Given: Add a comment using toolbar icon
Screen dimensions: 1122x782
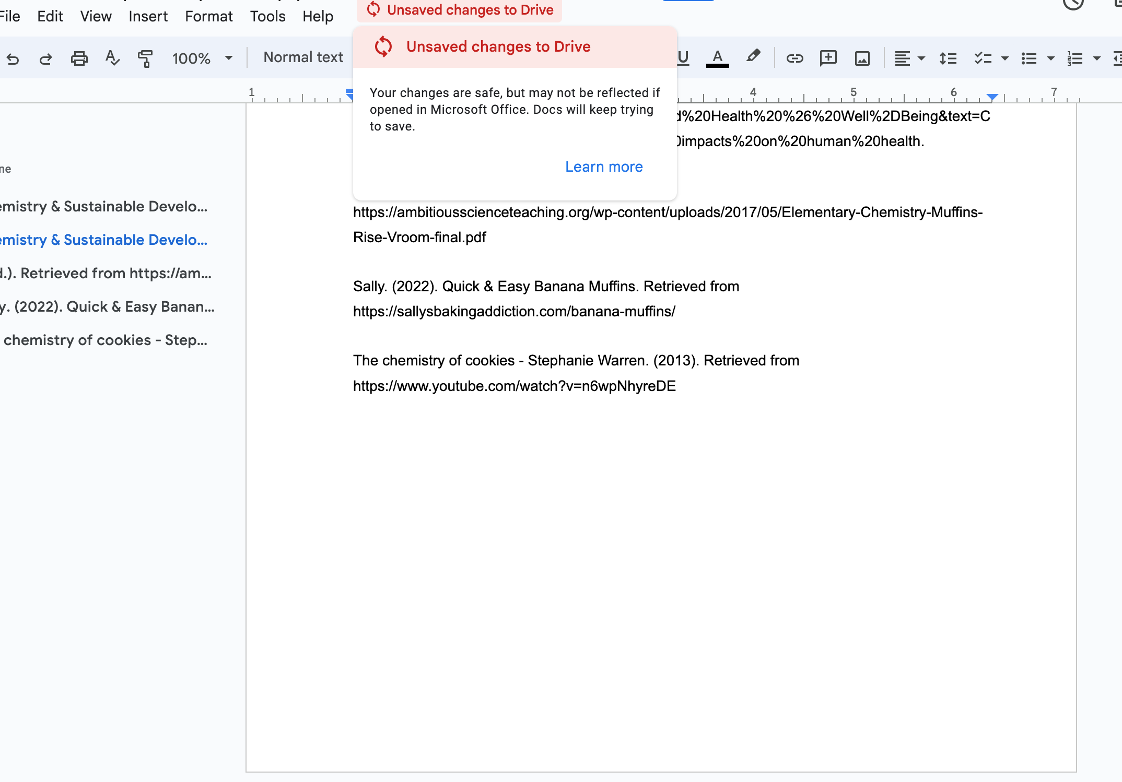Looking at the screenshot, I should [828, 58].
